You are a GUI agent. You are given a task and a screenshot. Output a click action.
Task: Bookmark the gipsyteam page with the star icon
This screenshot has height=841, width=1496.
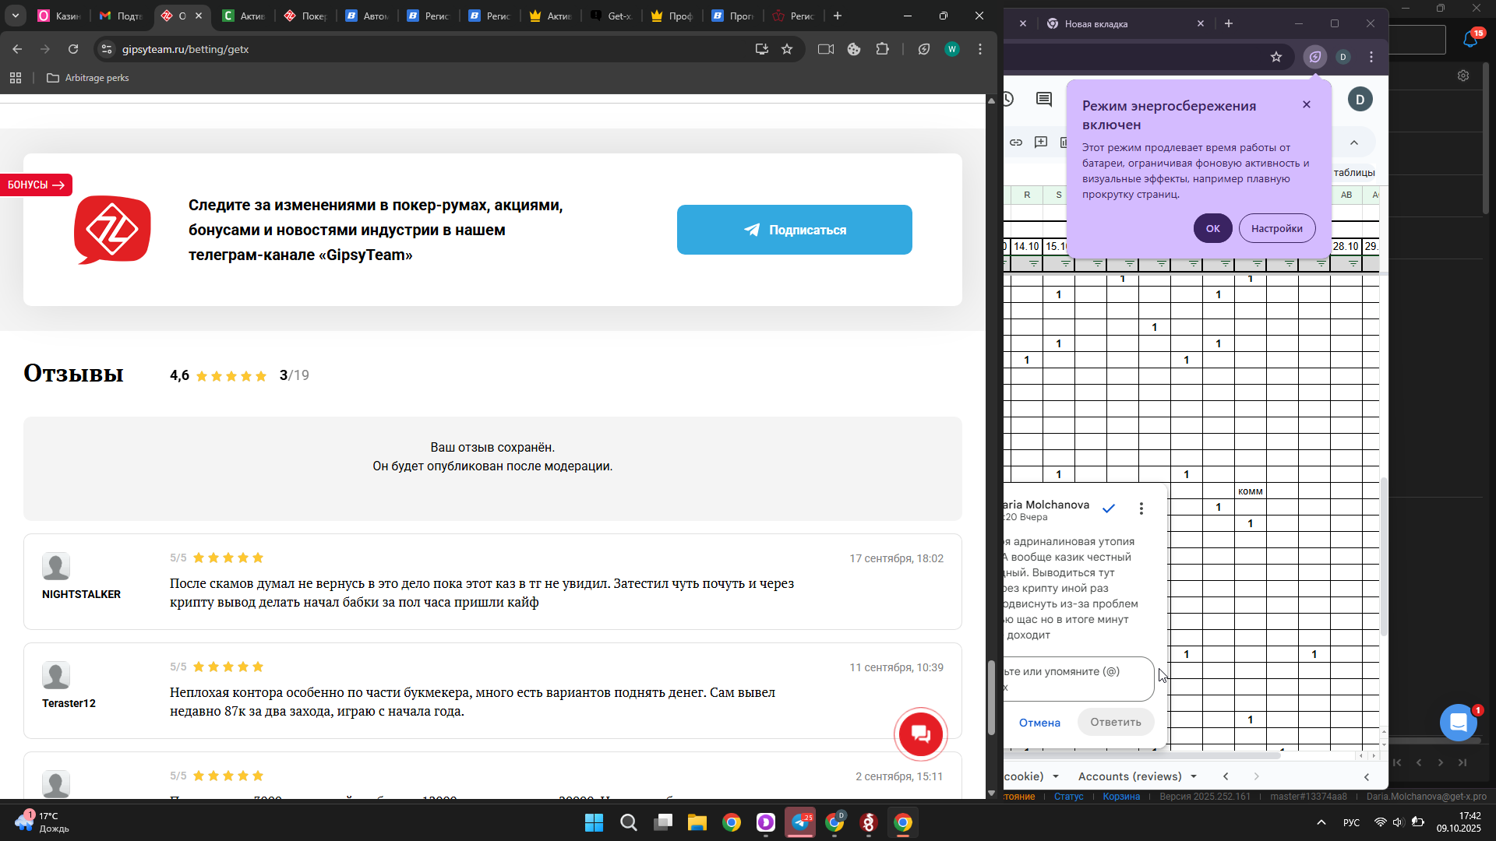pos(787,49)
